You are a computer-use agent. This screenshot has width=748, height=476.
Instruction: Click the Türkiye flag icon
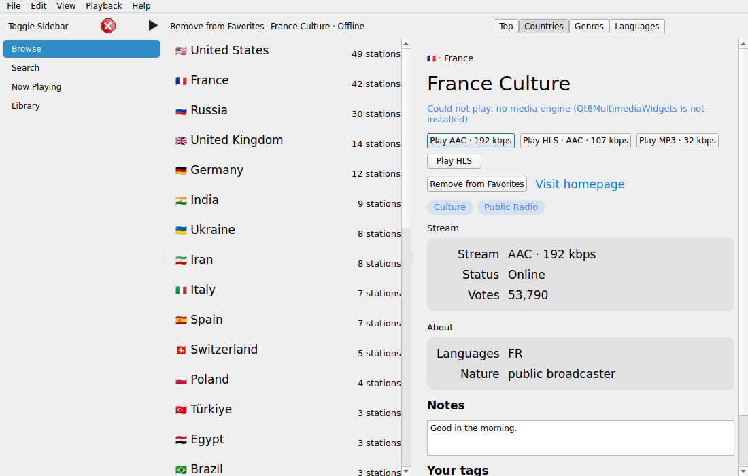181,410
